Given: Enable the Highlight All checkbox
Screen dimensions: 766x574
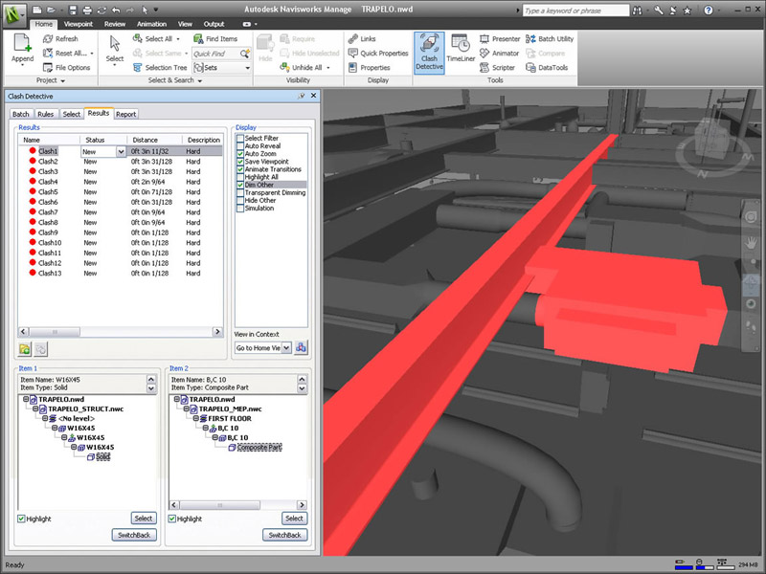Looking at the screenshot, I should tap(240, 177).
